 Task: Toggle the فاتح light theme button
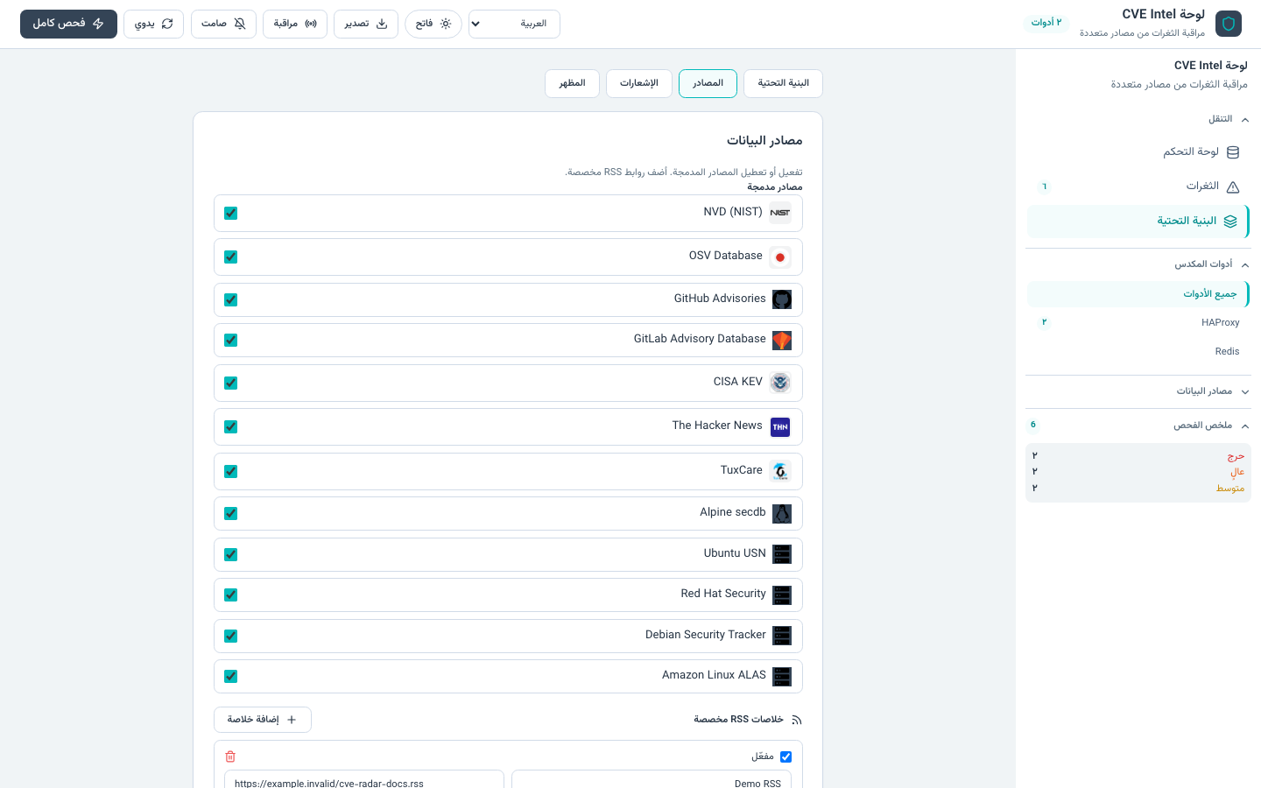click(433, 24)
